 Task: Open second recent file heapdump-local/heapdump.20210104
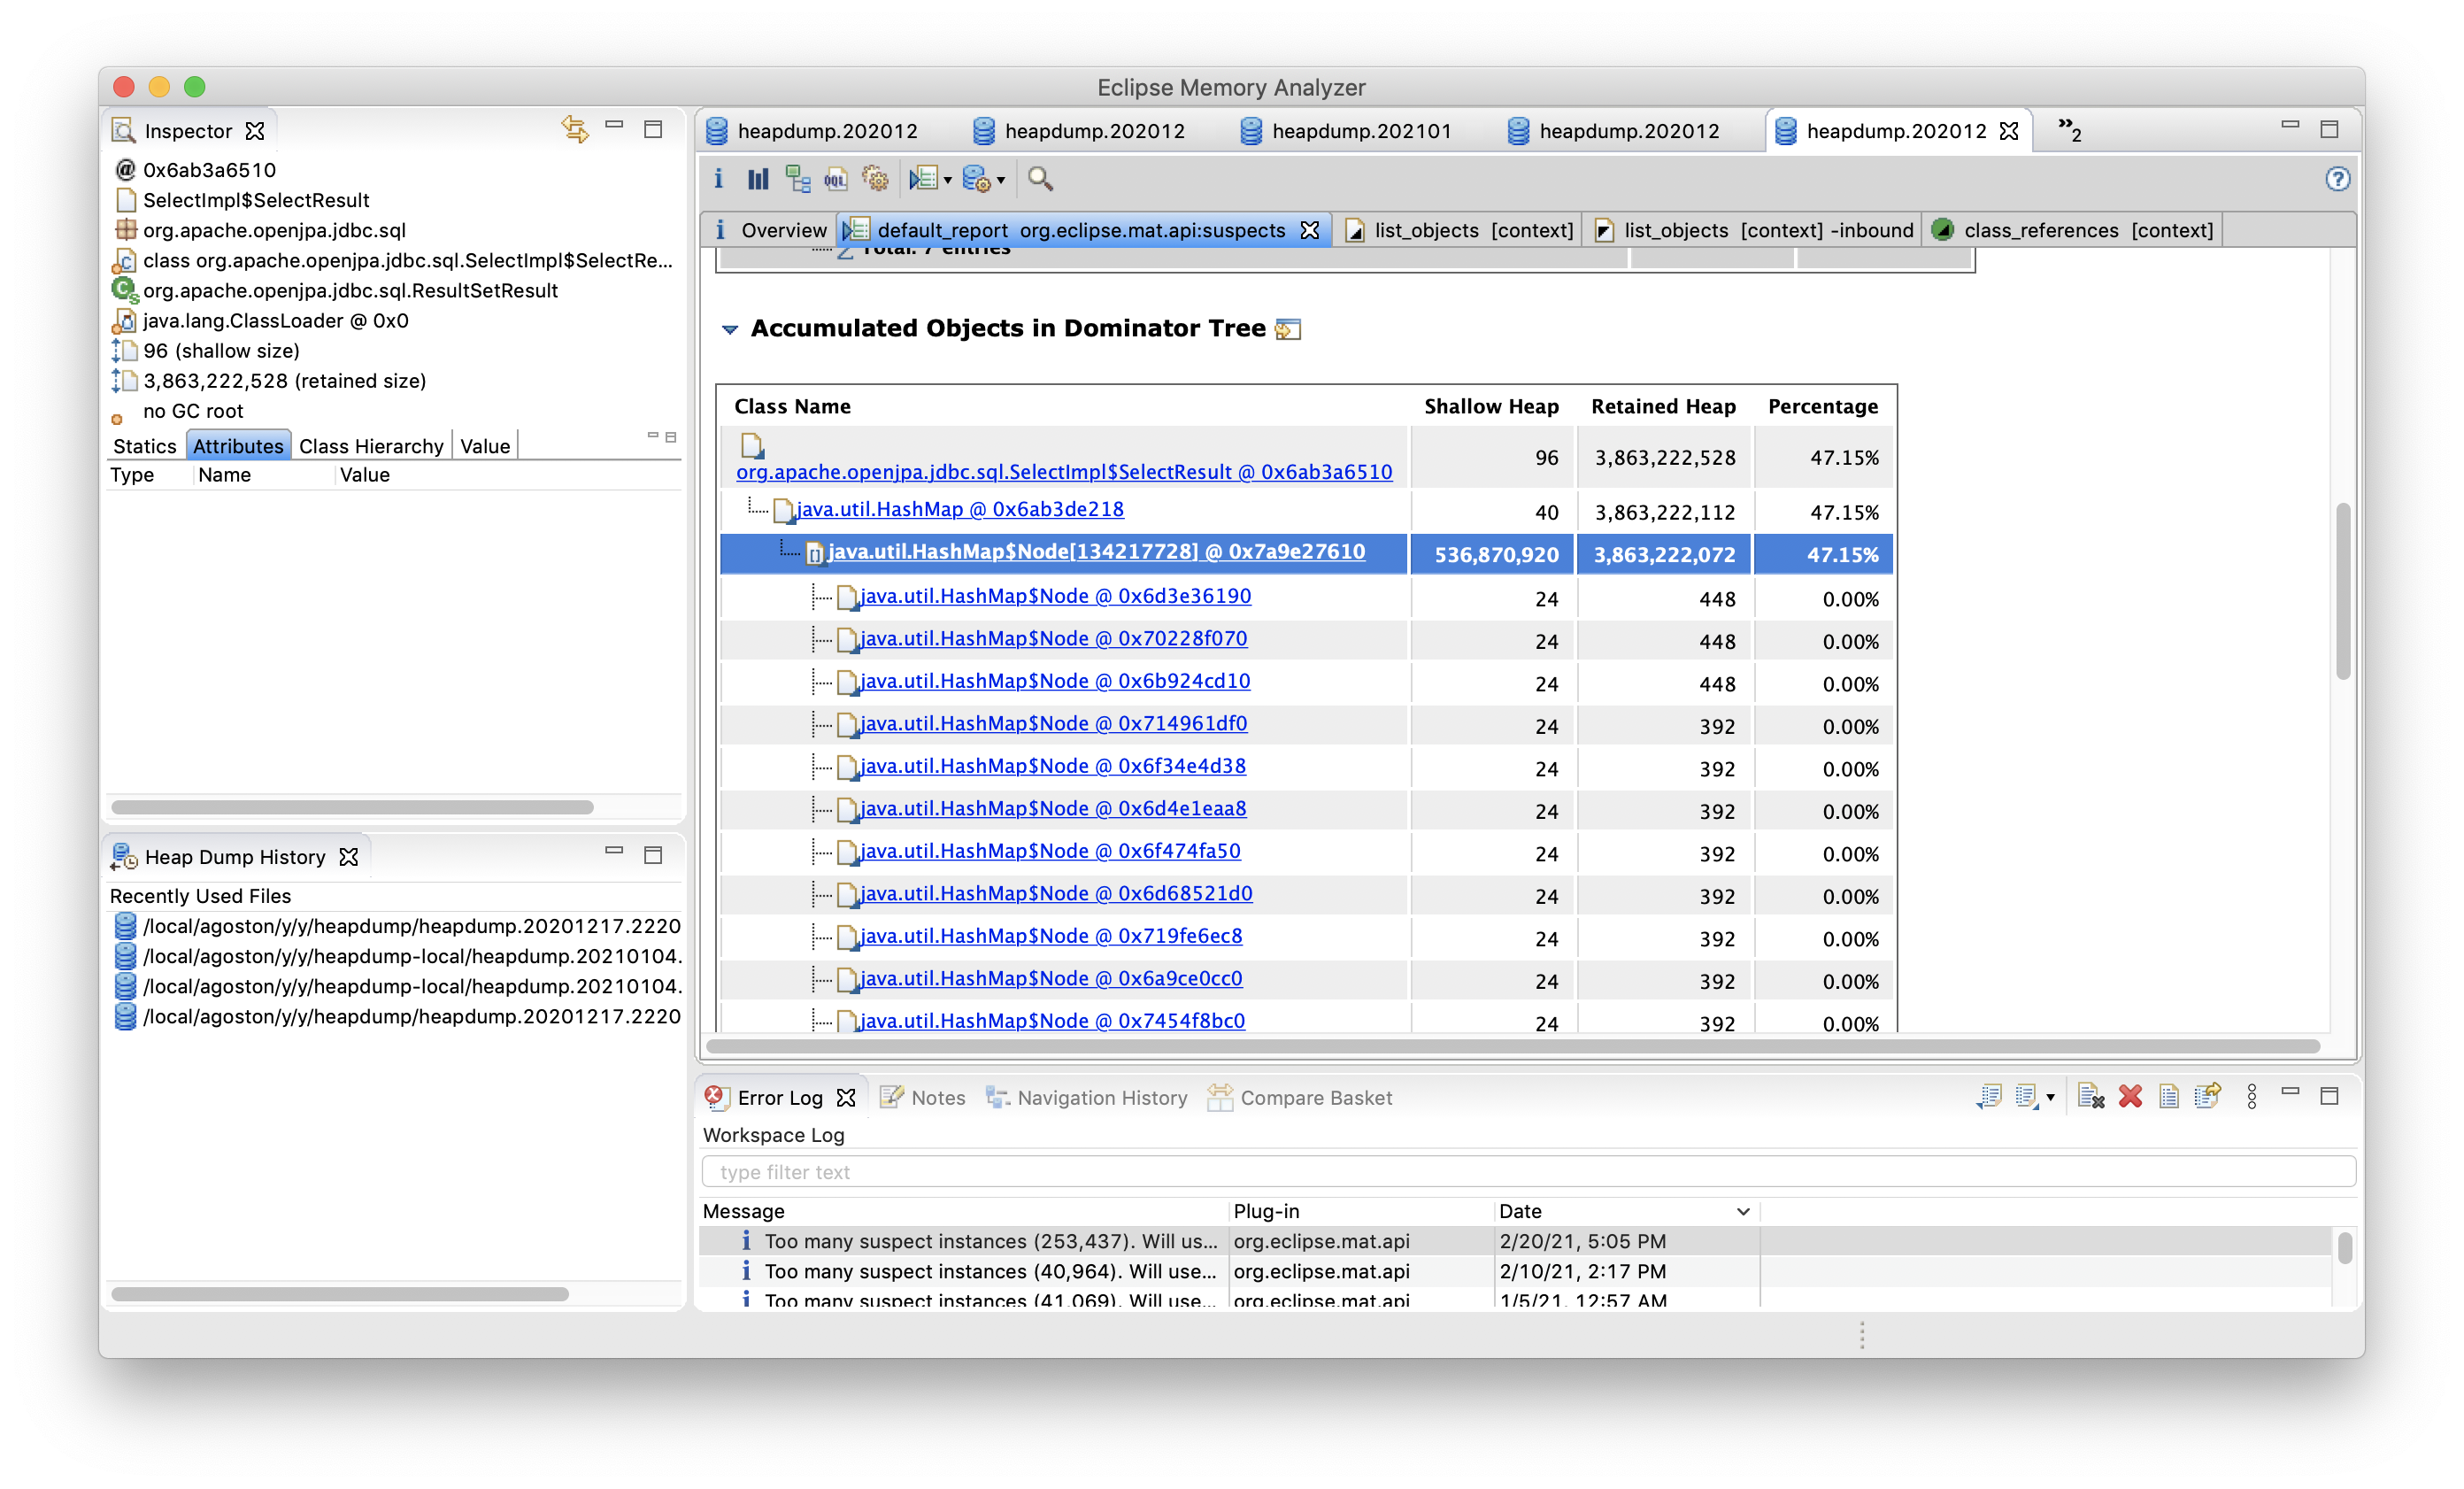pos(397,956)
